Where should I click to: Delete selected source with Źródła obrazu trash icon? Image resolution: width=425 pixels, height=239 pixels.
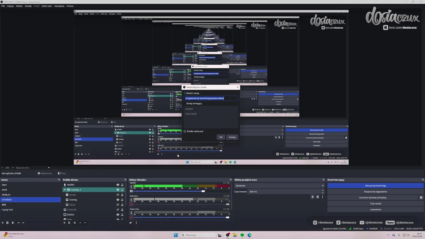(x=69, y=223)
